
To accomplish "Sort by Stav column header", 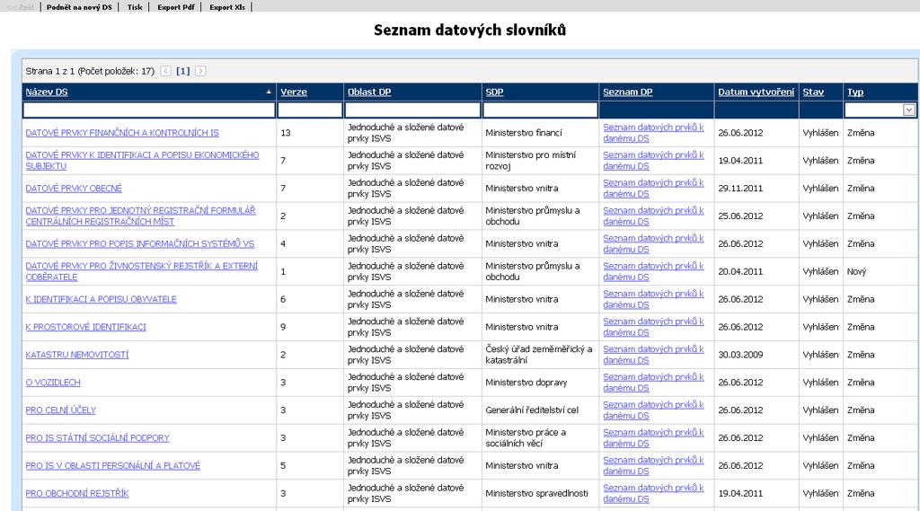I will coord(813,93).
